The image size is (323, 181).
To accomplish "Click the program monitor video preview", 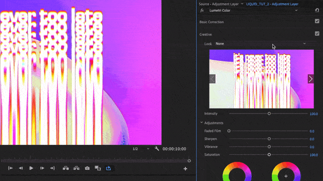I will 81,72.
